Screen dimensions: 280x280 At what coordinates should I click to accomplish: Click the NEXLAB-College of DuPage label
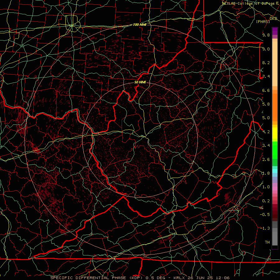[x=249, y=3]
